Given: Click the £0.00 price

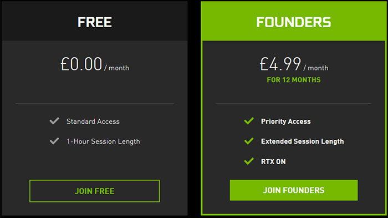Looking at the screenshot, I should coord(81,64).
